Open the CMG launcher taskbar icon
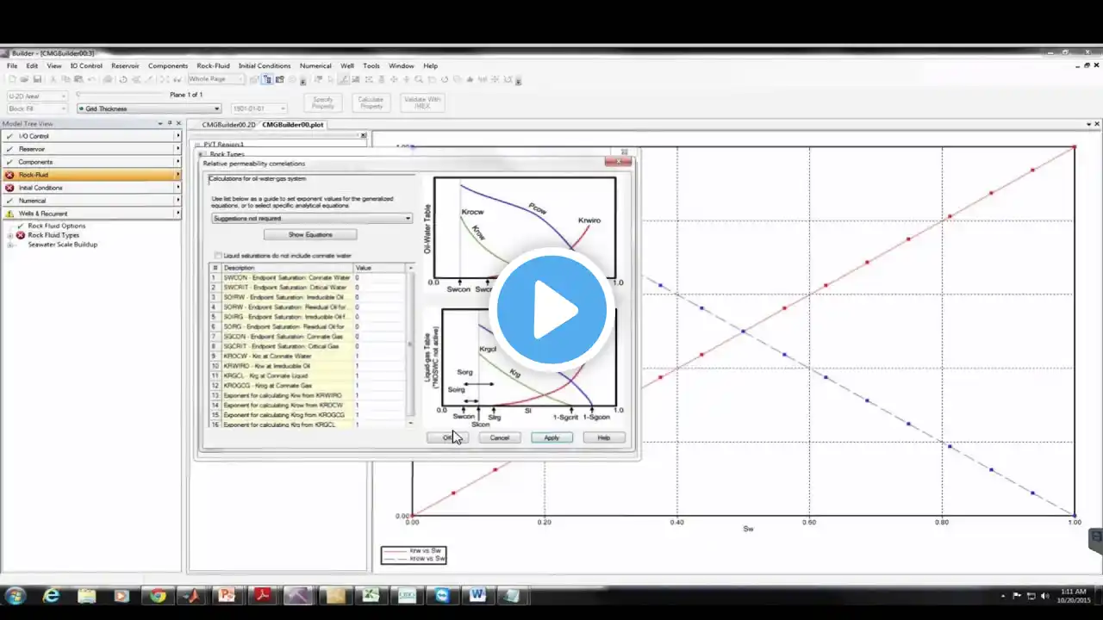1103x620 pixels. [x=406, y=595]
